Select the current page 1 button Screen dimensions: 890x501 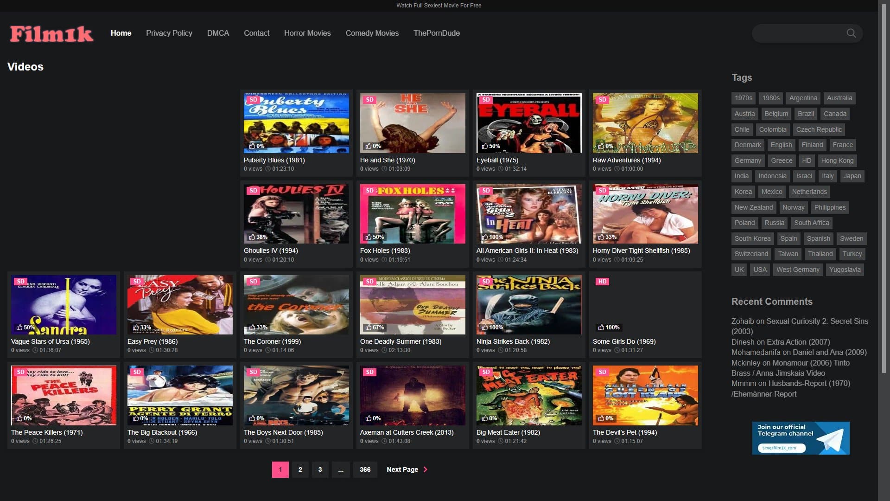(280, 469)
